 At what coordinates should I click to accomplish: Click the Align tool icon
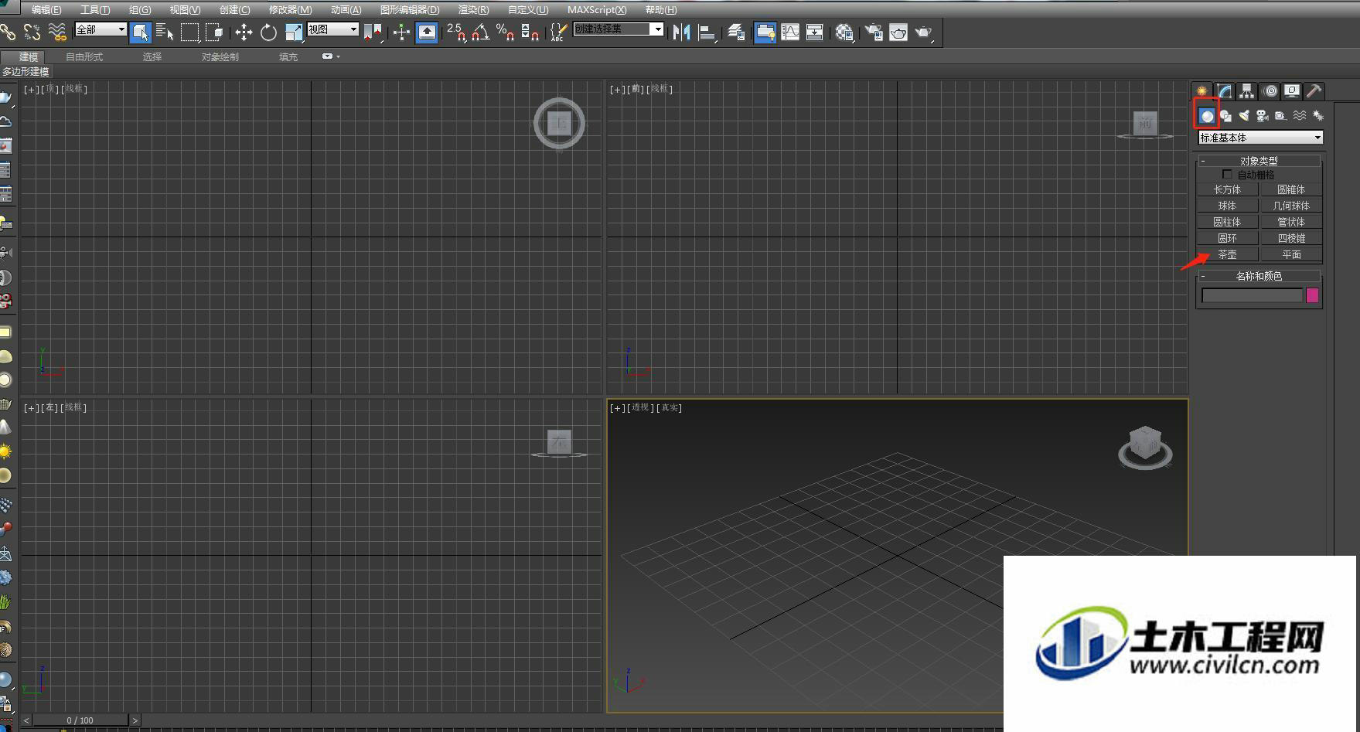coord(707,32)
